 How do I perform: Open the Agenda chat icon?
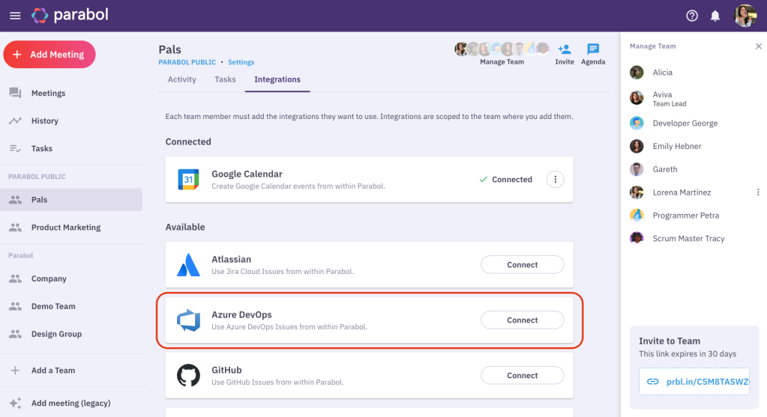[593, 49]
